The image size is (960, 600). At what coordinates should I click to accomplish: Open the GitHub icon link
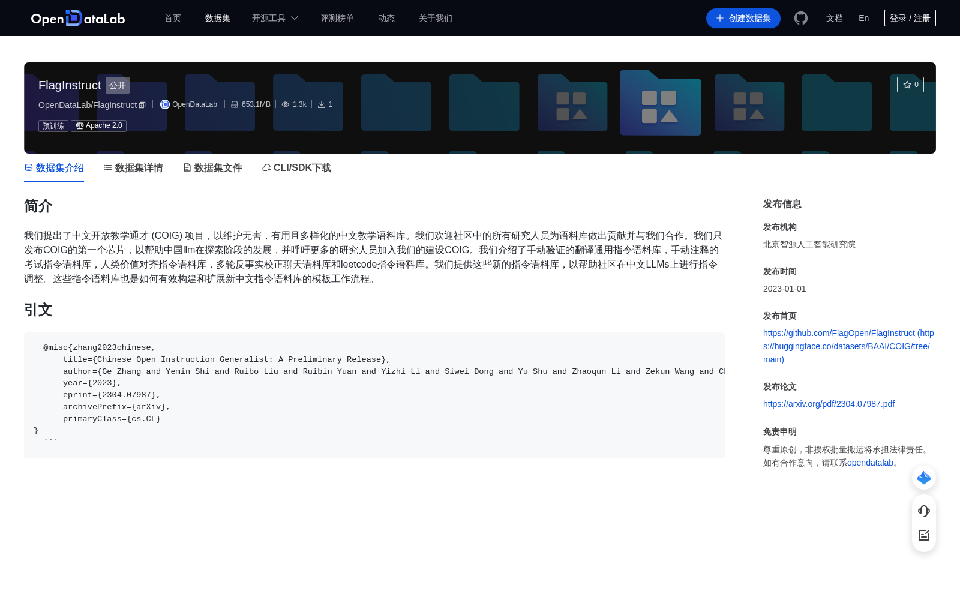coord(801,18)
